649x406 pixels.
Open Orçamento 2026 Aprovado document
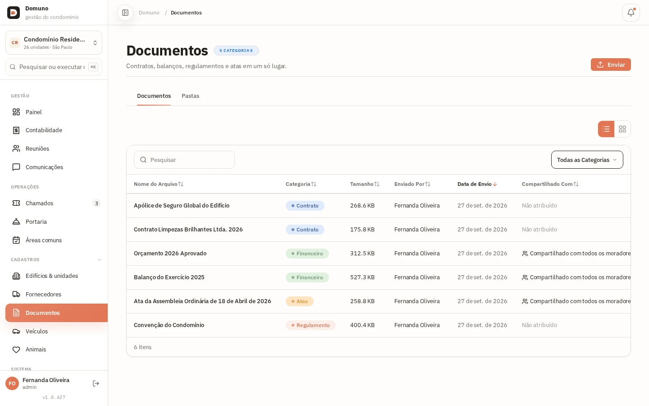[x=170, y=254]
